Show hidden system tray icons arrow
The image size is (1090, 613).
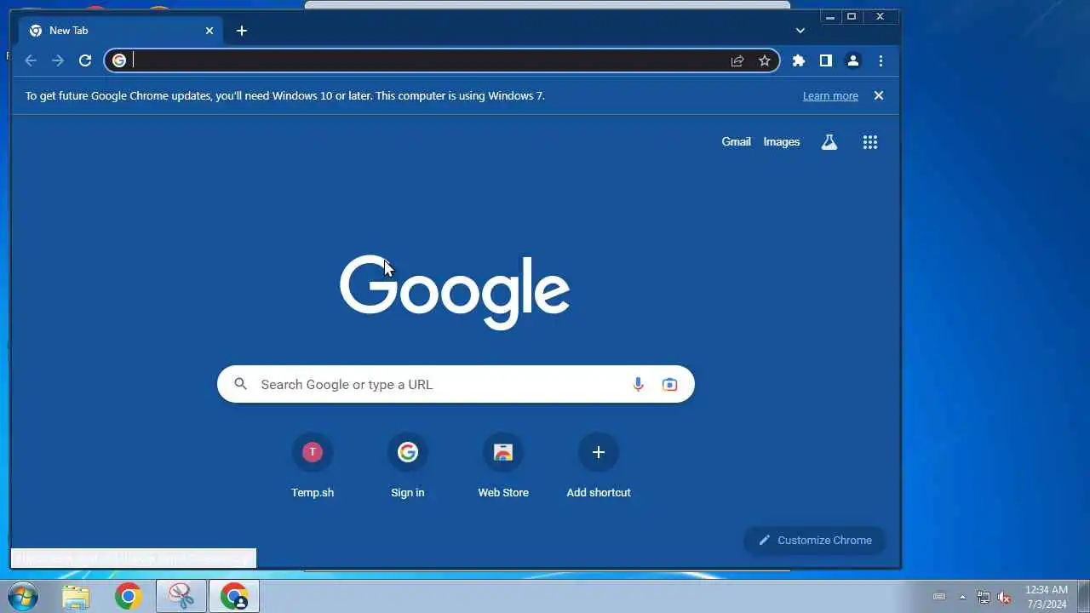pyautogui.click(x=962, y=597)
